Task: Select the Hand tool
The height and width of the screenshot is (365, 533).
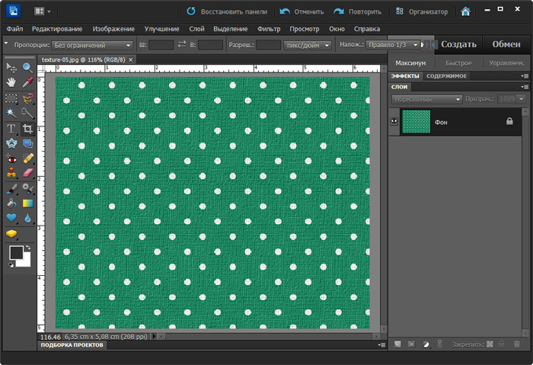Action: [x=11, y=82]
